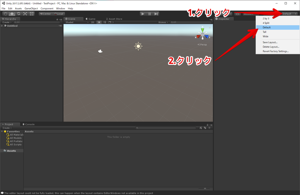Open the GameObject menu
The width and height of the screenshot is (300, 195).
31,9
